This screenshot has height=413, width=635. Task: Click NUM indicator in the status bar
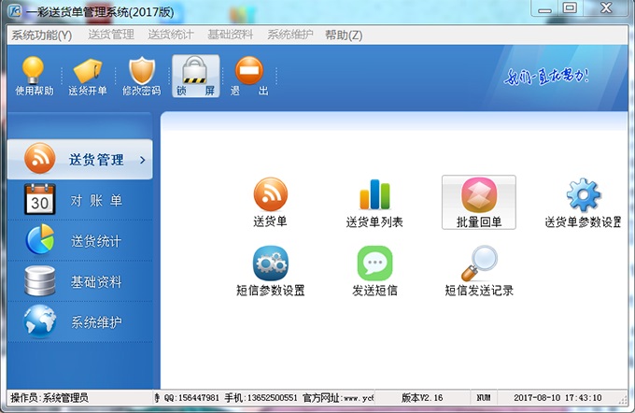484,398
